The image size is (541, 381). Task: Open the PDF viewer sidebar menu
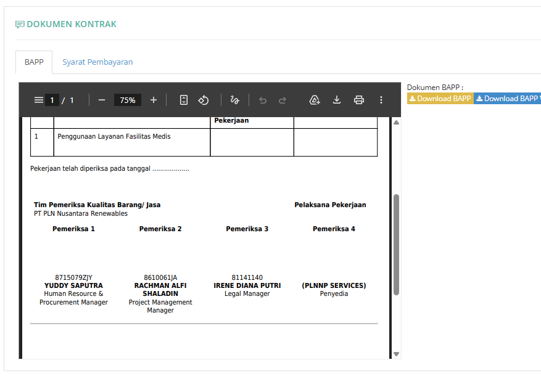point(38,100)
